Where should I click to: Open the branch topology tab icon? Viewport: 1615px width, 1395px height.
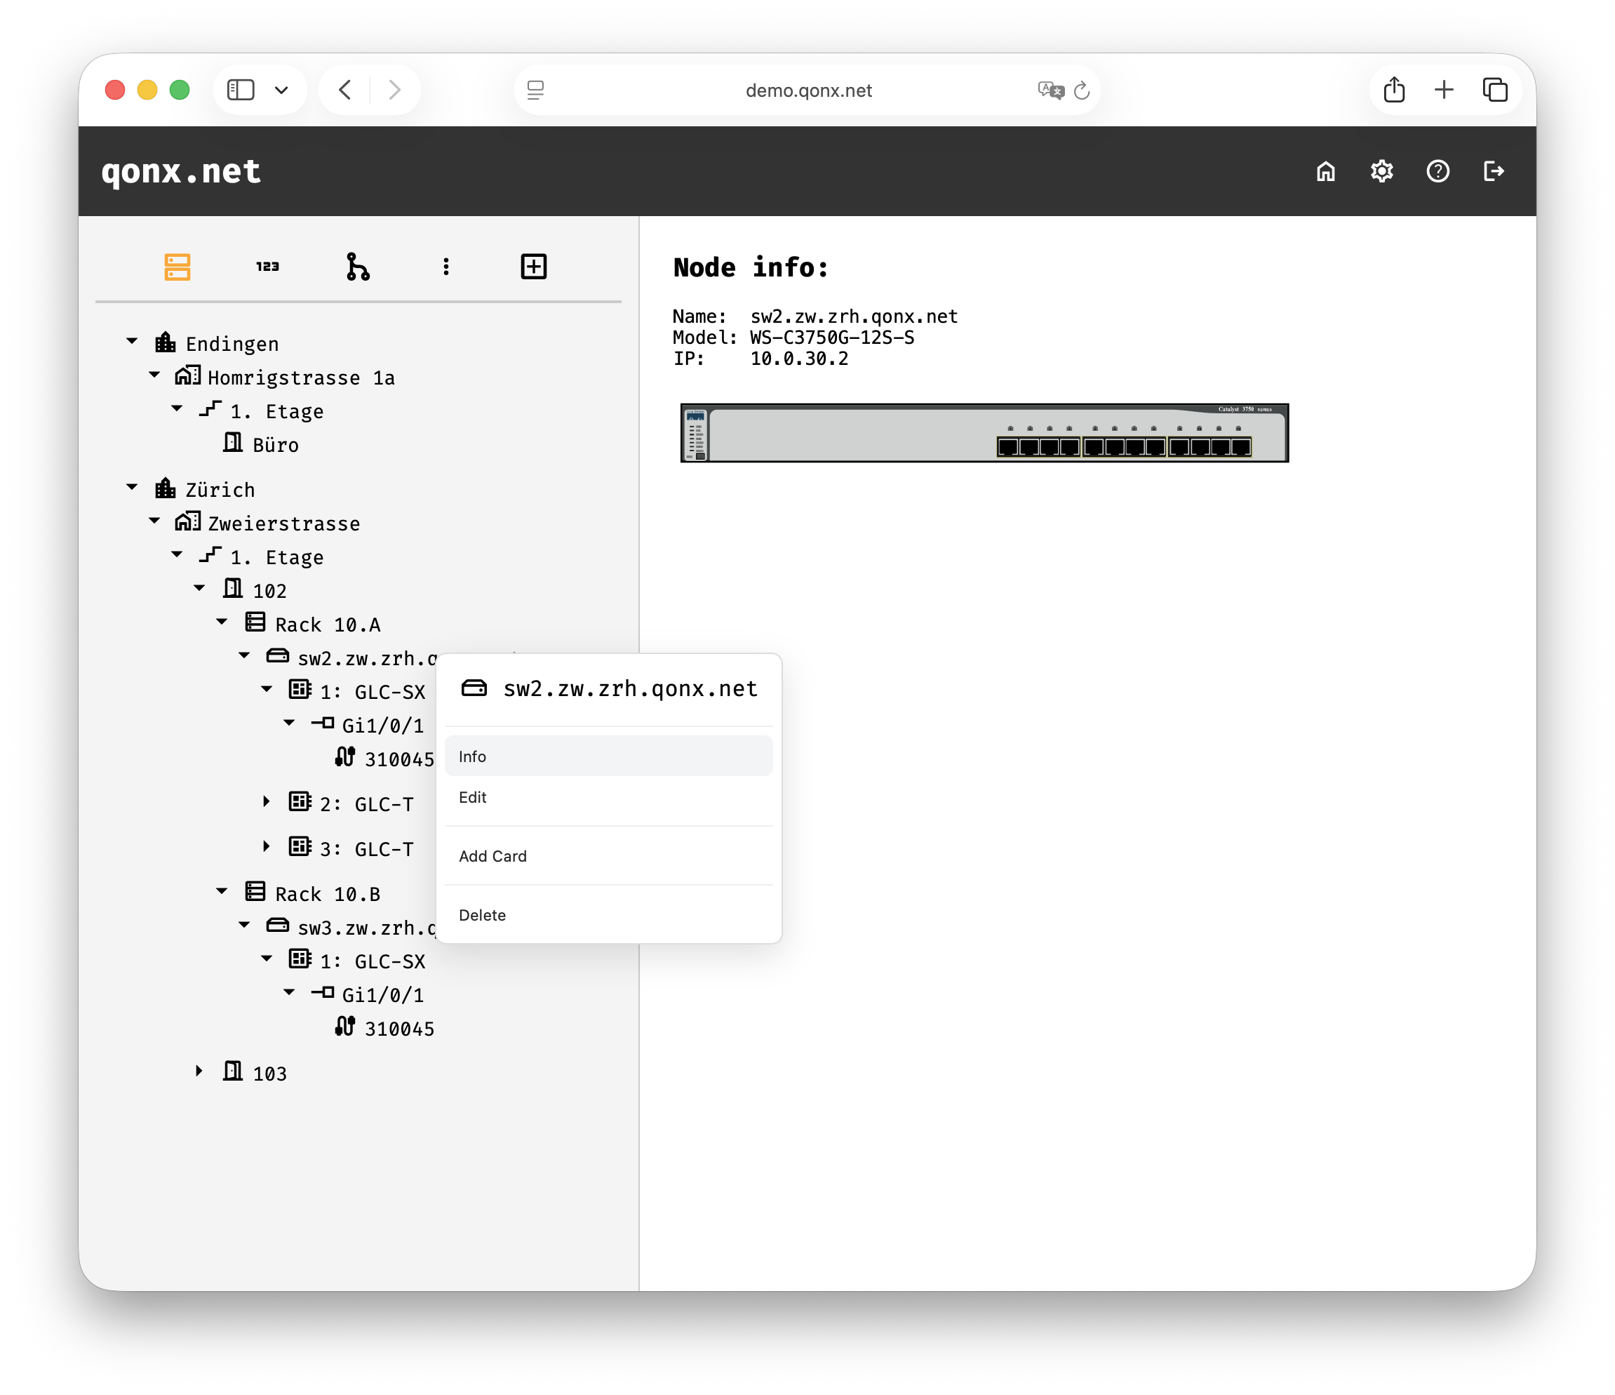pyautogui.click(x=358, y=267)
